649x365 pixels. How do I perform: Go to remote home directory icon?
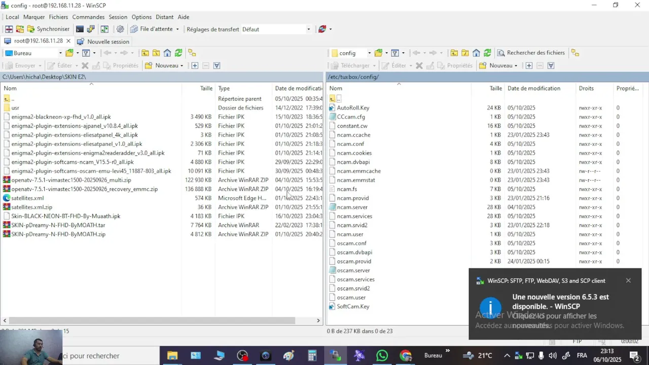click(x=476, y=53)
